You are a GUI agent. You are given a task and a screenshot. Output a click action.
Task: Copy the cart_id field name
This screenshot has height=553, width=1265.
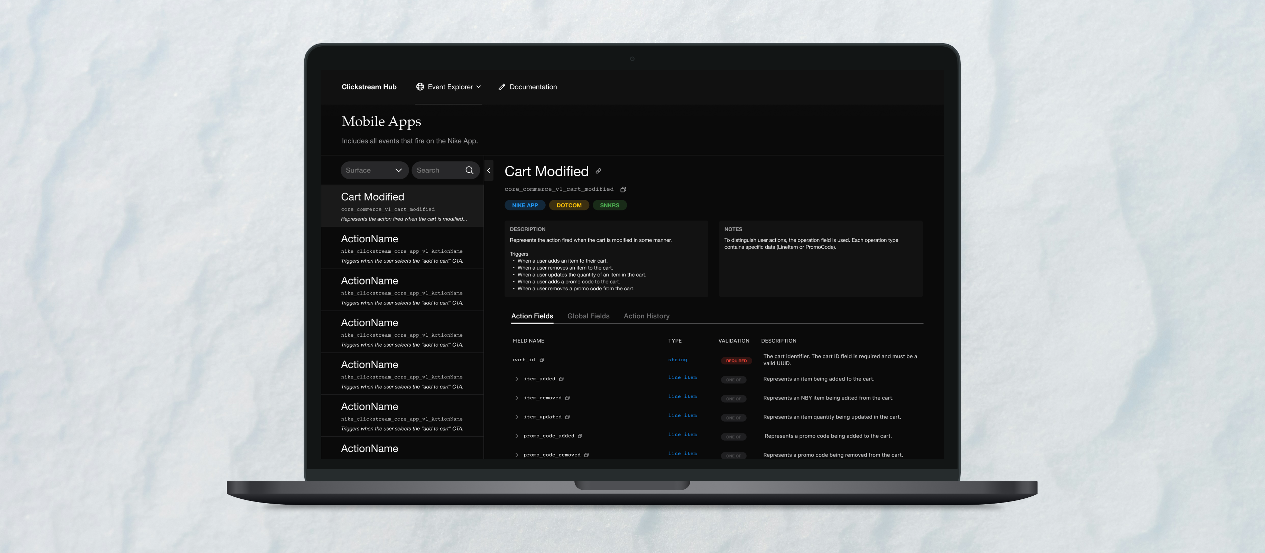pos(542,360)
